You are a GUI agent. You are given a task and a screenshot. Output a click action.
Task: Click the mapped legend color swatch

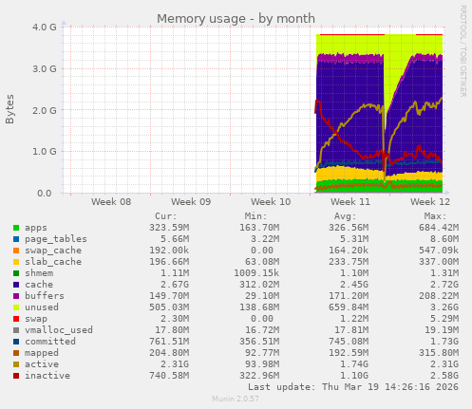click(x=16, y=353)
